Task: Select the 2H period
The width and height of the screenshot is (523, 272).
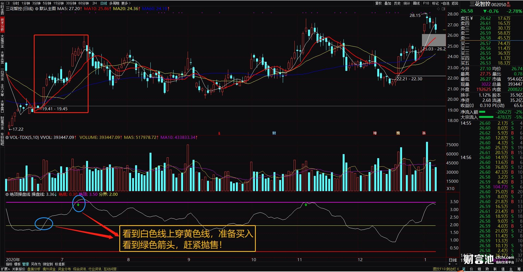Action: click(95, 3)
